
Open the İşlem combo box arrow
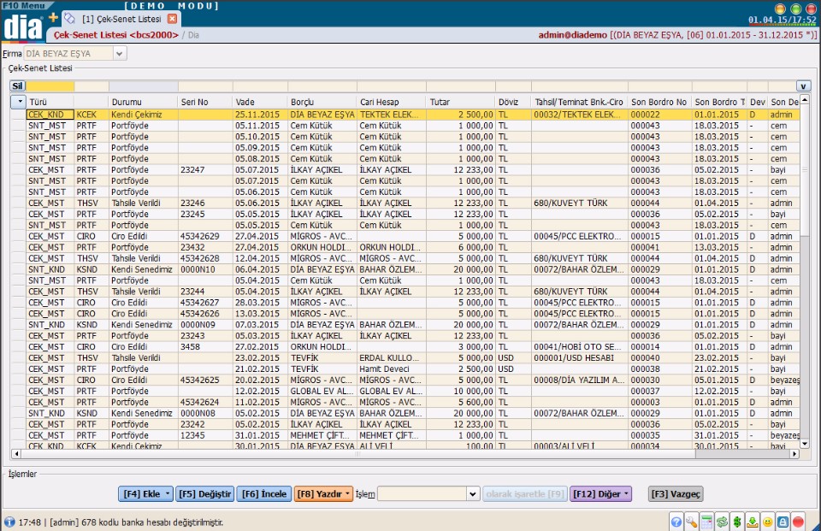click(x=473, y=494)
